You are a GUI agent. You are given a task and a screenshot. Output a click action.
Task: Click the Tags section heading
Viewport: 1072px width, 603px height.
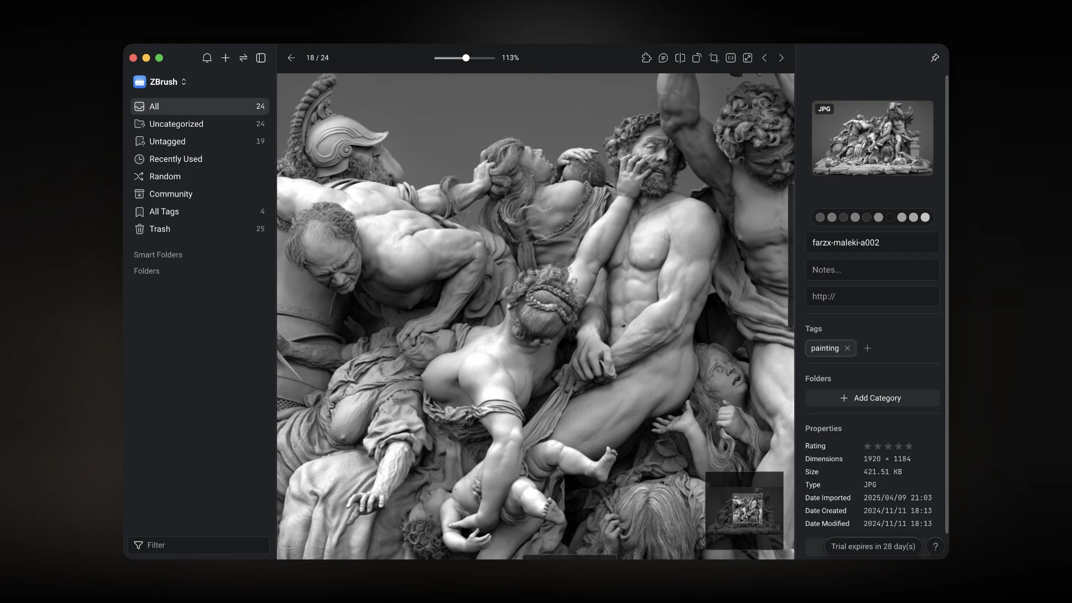(x=813, y=329)
